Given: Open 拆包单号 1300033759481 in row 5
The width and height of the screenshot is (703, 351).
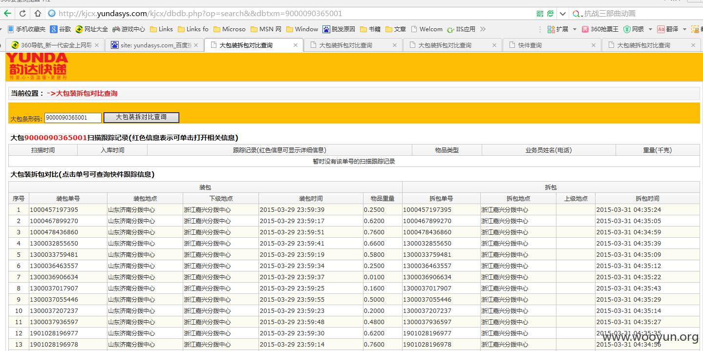Looking at the screenshot, I should tap(427, 255).
